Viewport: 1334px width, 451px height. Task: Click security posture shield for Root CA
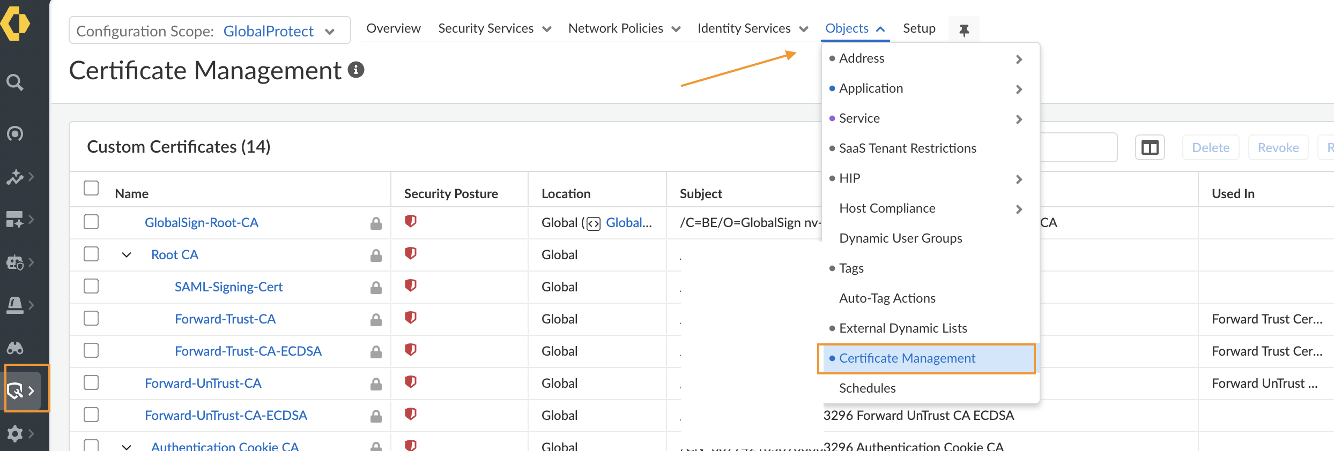411,253
